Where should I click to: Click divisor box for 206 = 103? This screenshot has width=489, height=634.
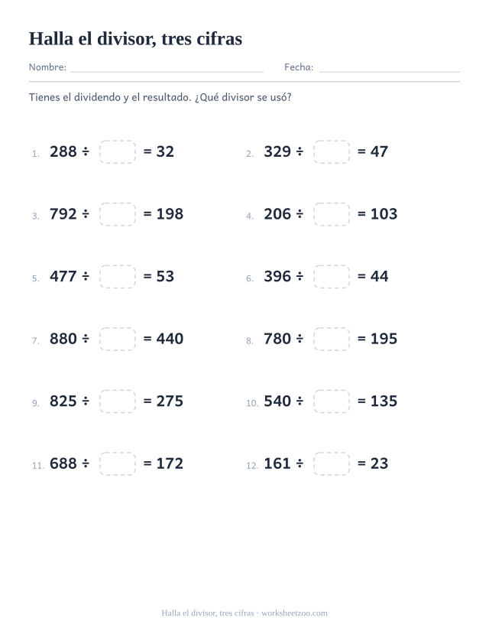coord(332,214)
